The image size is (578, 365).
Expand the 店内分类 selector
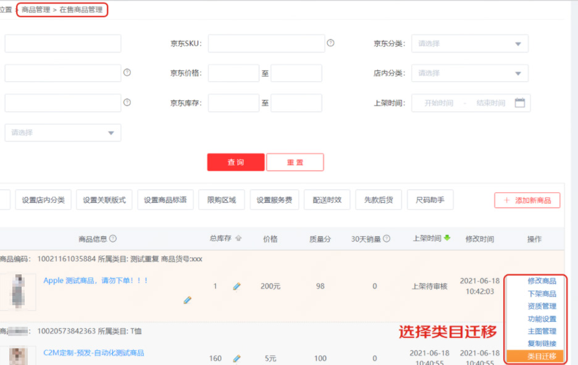point(471,73)
